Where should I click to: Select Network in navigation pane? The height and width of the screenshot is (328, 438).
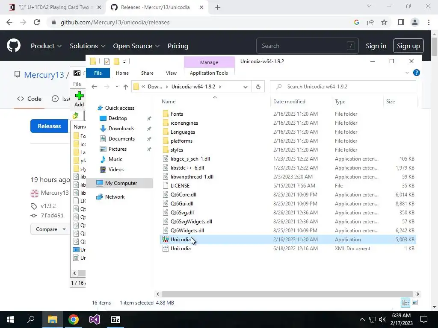tap(115, 197)
